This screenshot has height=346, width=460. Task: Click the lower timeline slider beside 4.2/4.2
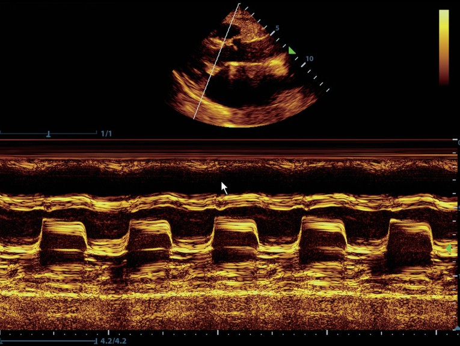(48, 341)
